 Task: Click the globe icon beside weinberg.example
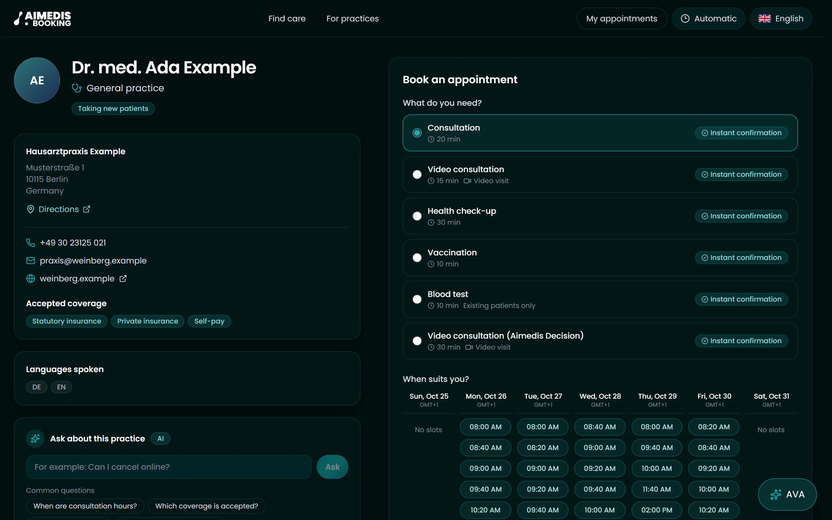(31, 278)
